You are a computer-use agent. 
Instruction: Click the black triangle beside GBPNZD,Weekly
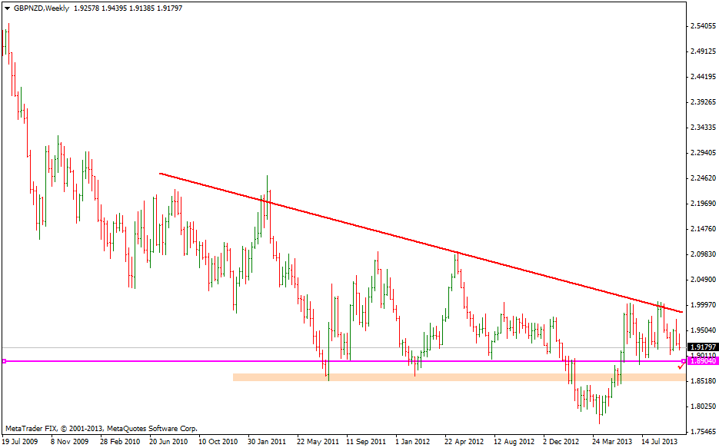[x=7, y=6]
